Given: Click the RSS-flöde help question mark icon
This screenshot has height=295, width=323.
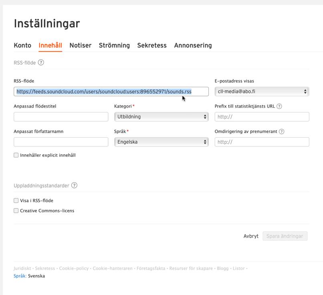Looking at the screenshot, I should tap(41, 63).
